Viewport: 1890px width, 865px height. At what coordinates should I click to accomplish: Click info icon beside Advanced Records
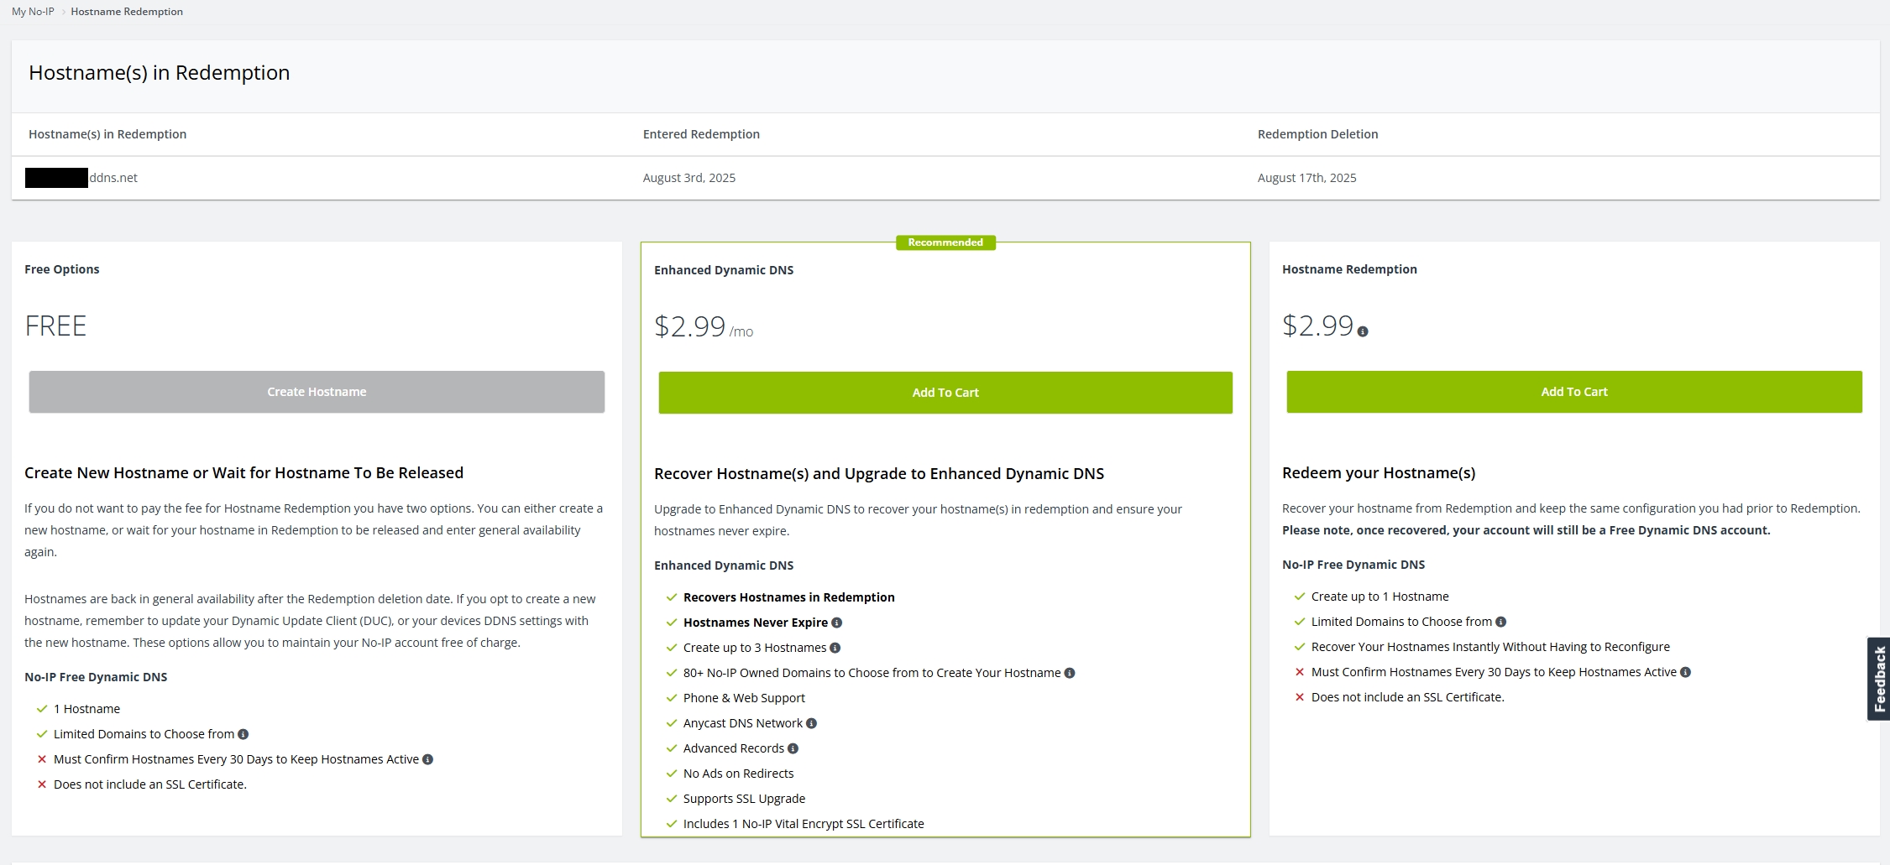[793, 748]
